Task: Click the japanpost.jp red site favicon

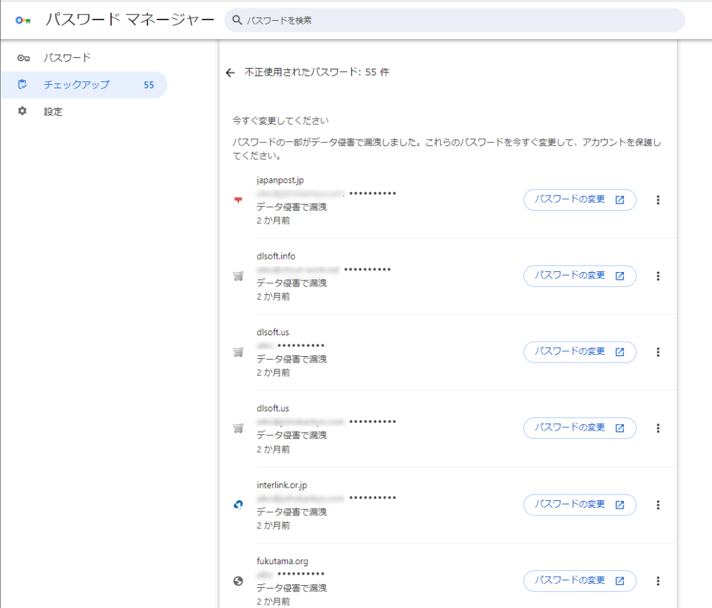Action: pos(238,200)
